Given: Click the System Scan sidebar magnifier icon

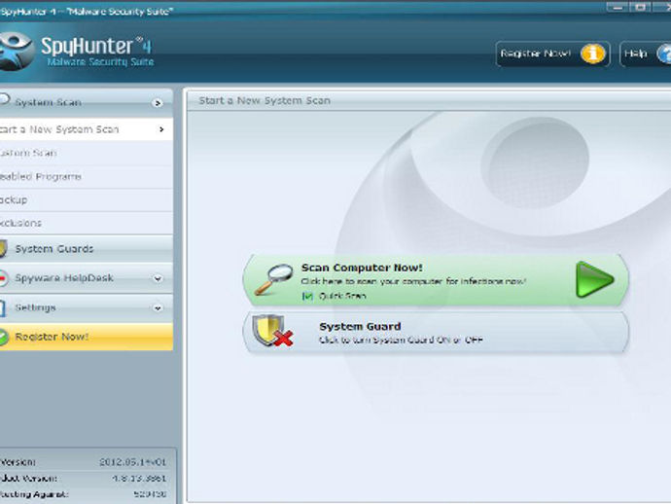Looking at the screenshot, I should point(5,100).
